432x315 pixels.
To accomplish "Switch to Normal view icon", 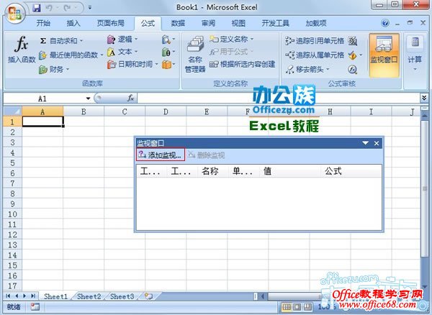I will click(287, 306).
